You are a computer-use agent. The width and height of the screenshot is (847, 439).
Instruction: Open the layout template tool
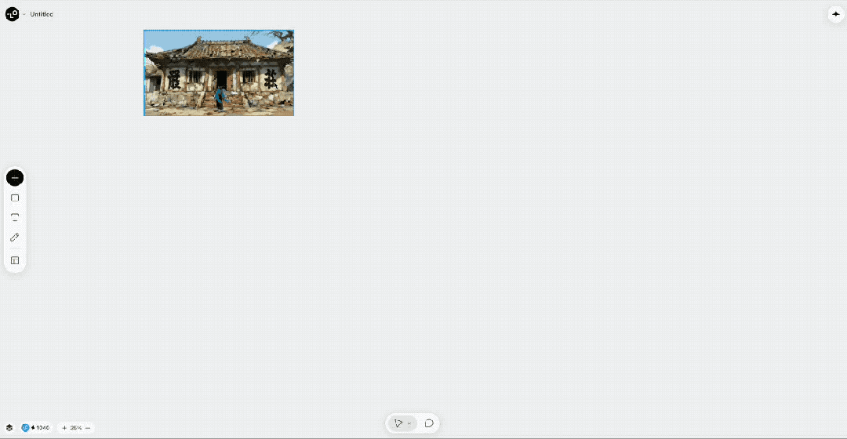pyautogui.click(x=15, y=260)
